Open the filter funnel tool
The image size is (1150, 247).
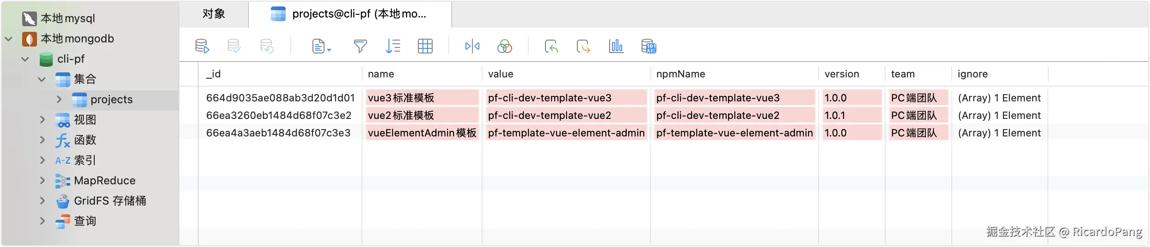click(x=360, y=46)
